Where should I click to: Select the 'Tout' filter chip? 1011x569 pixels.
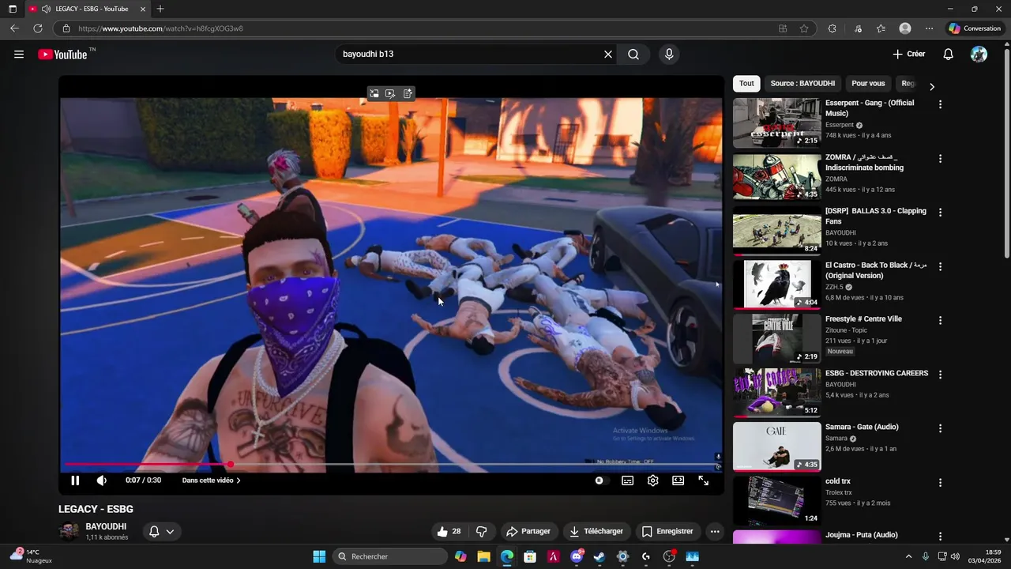click(x=746, y=83)
